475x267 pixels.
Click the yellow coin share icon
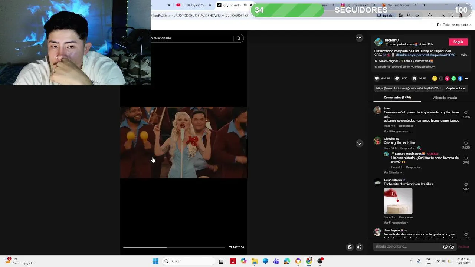pyautogui.click(x=435, y=78)
